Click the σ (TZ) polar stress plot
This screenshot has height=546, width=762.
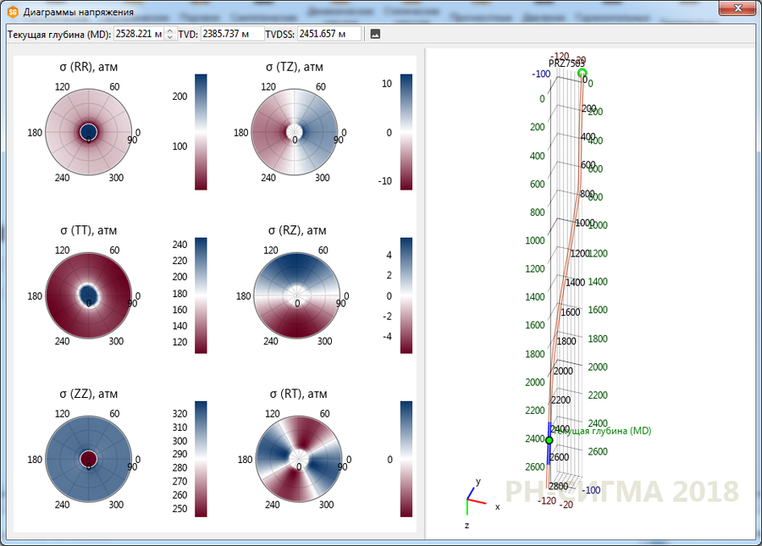point(295,131)
